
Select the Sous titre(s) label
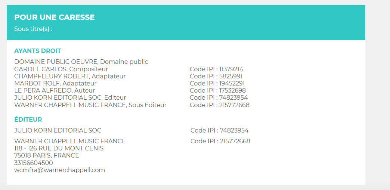click(33, 29)
